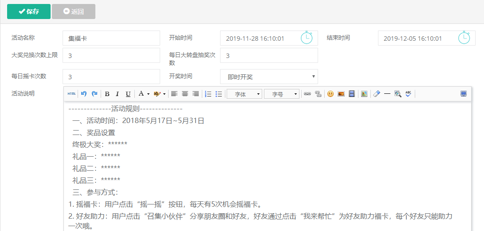Screen dimensions: 484x231
Task: Insert ordered numbered list
Action: point(208,94)
